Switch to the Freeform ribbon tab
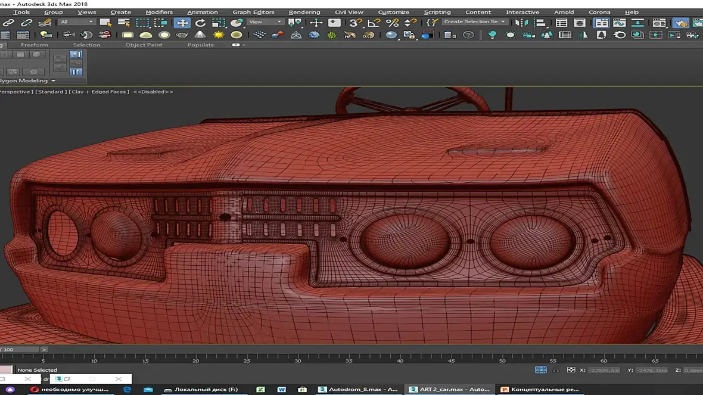 click(35, 45)
